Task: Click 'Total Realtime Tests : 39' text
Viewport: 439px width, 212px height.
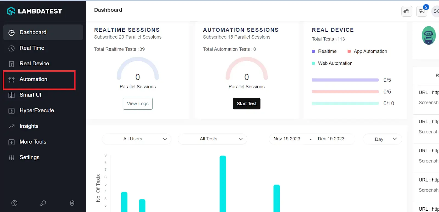Action: (x=119, y=49)
